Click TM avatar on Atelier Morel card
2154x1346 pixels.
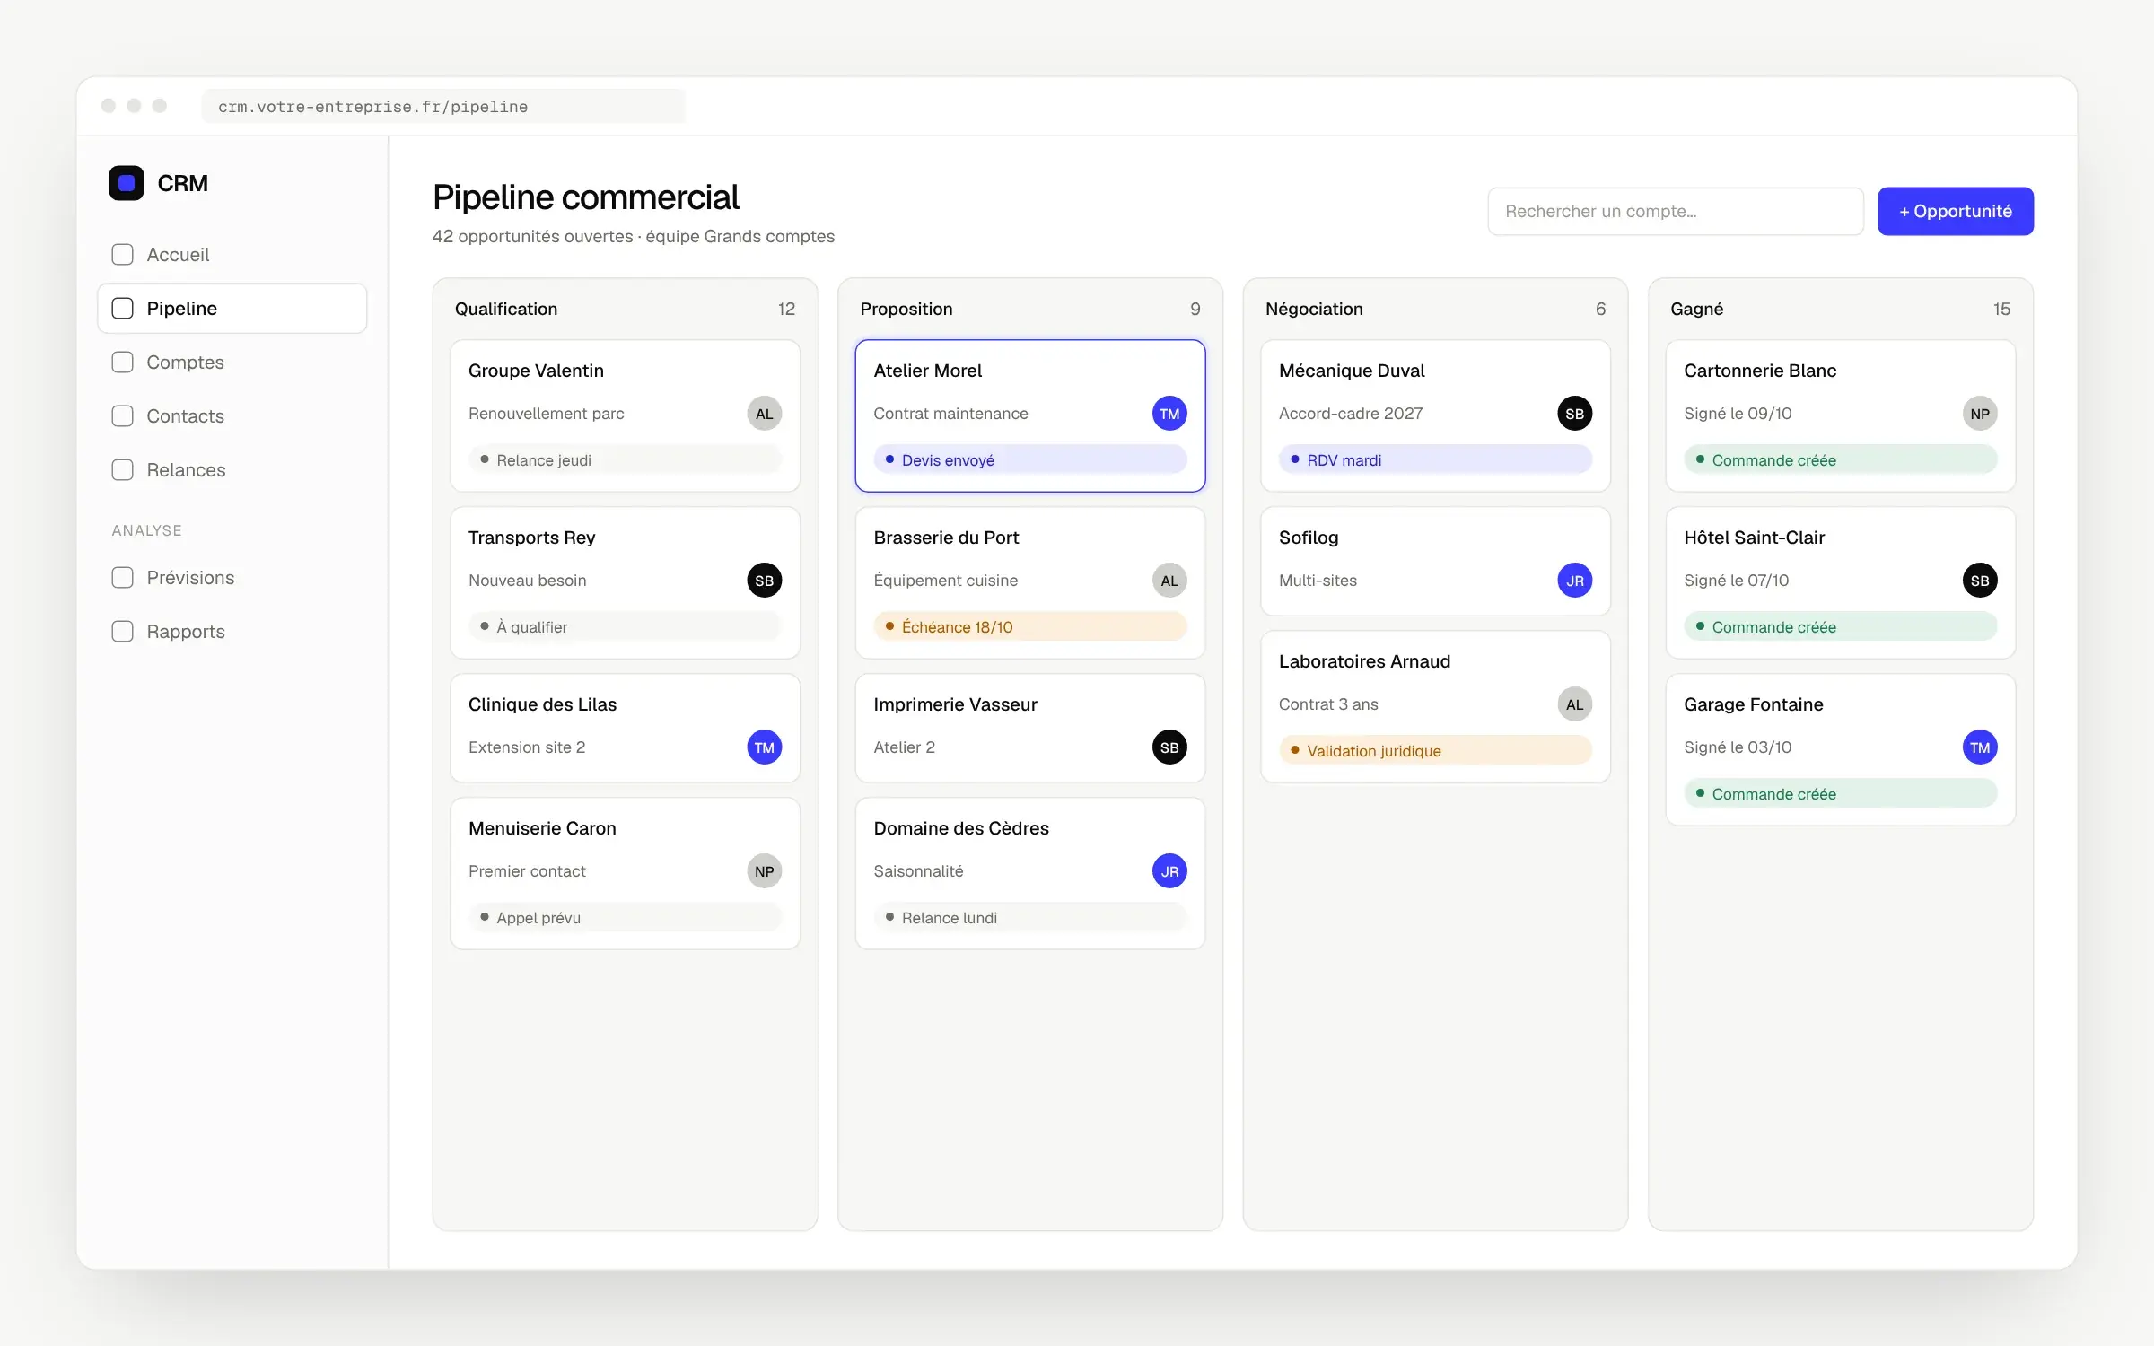(x=1169, y=414)
